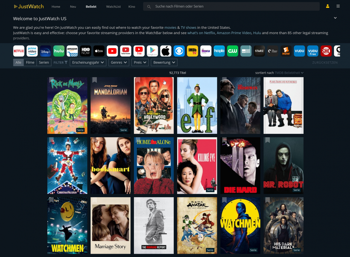
Task: Follow the 'TV shows' link
Action: pyautogui.click(x=189, y=27)
